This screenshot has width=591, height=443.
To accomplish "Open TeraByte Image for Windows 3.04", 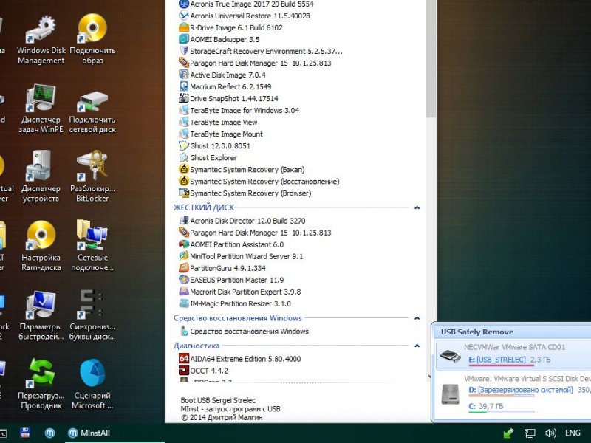I will tap(239, 110).
